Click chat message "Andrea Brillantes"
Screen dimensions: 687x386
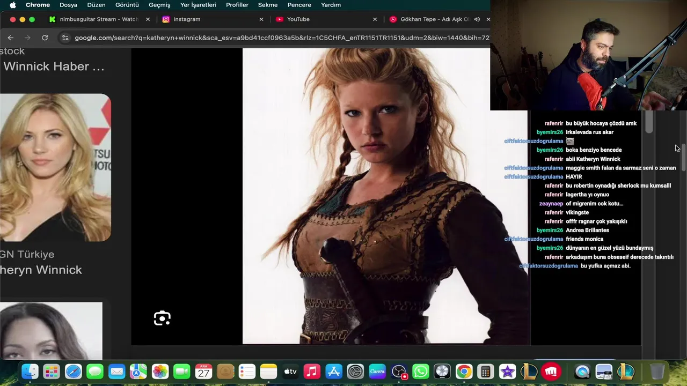click(587, 230)
